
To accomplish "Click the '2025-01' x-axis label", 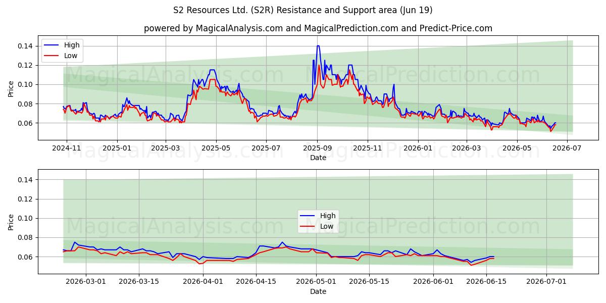I will coord(117,148).
